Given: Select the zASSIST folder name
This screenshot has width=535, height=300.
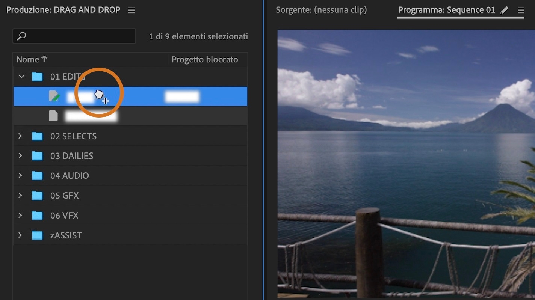Looking at the screenshot, I should click(x=66, y=235).
